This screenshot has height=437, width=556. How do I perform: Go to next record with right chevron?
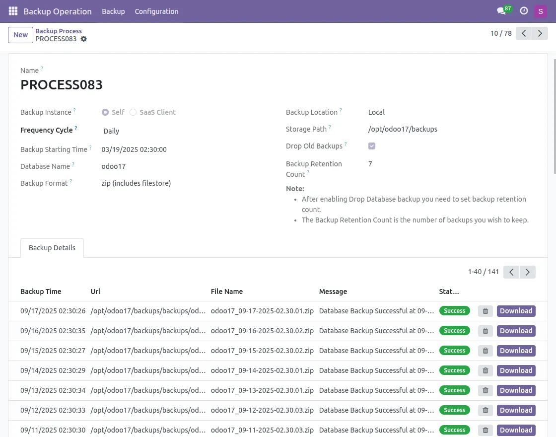(x=540, y=33)
